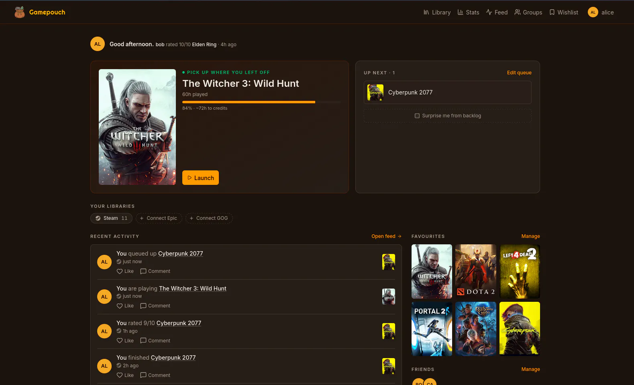Open the Groups page

[528, 12]
